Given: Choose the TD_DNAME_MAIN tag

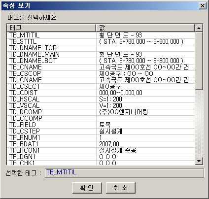Looking at the screenshot, I should [101, 54].
